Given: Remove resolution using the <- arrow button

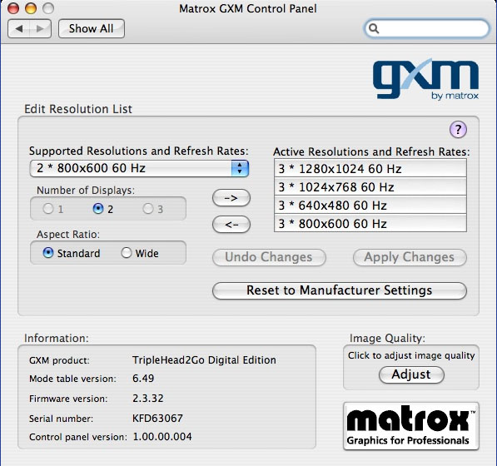Looking at the screenshot, I should 231,225.
